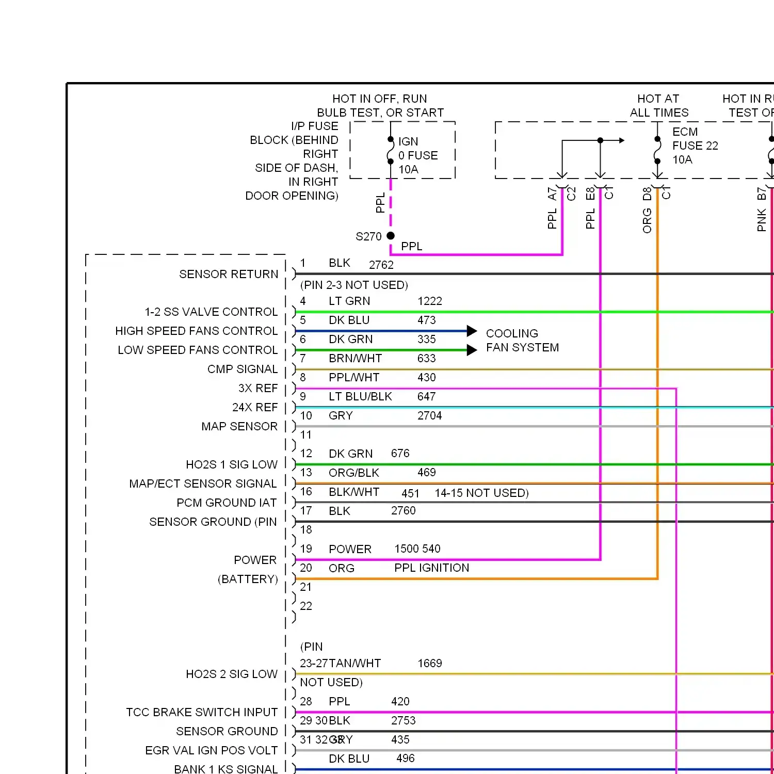Select the "PCM GROUND IAT" label
Image resolution: width=774 pixels, height=774 pixels.
[227, 503]
